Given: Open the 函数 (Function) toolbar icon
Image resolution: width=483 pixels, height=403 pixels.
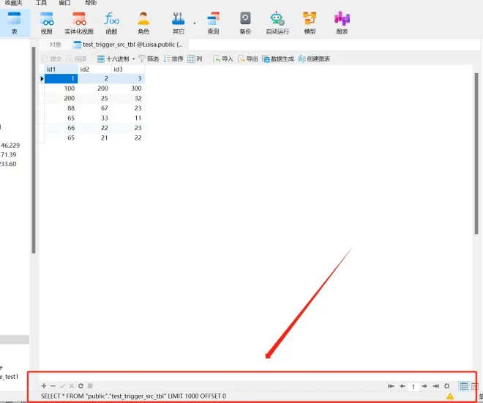Looking at the screenshot, I should click(x=111, y=23).
